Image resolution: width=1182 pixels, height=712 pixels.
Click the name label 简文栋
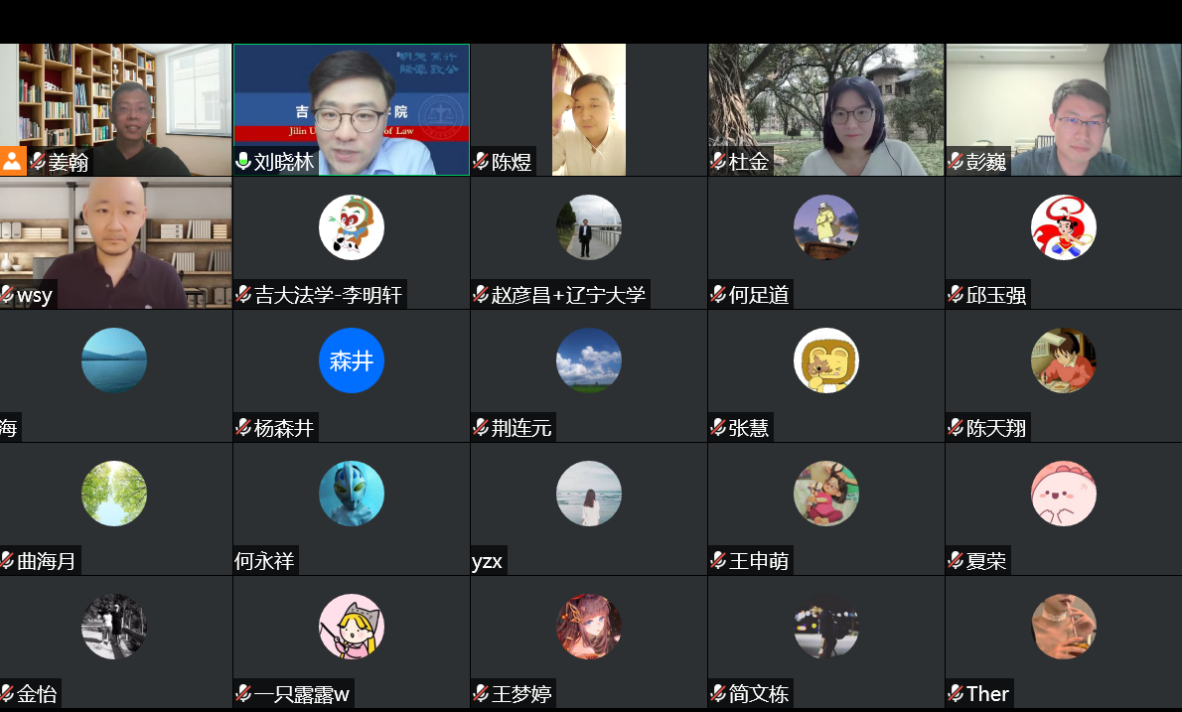[759, 694]
